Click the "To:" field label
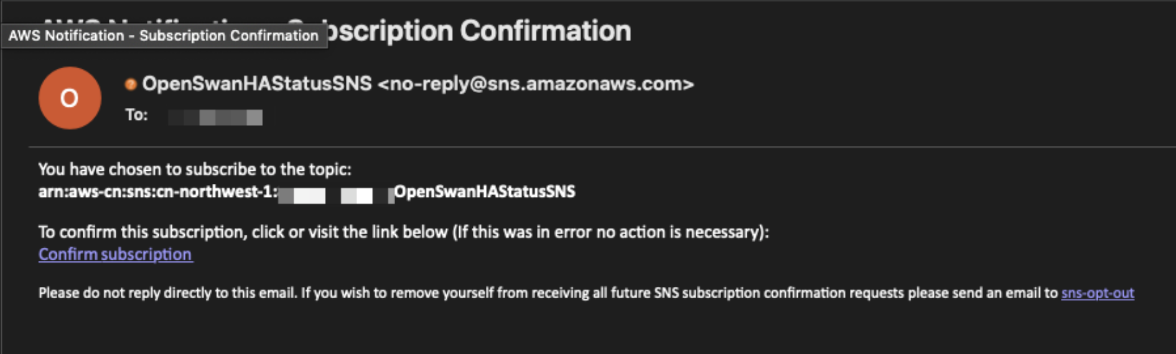 (136, 115)
